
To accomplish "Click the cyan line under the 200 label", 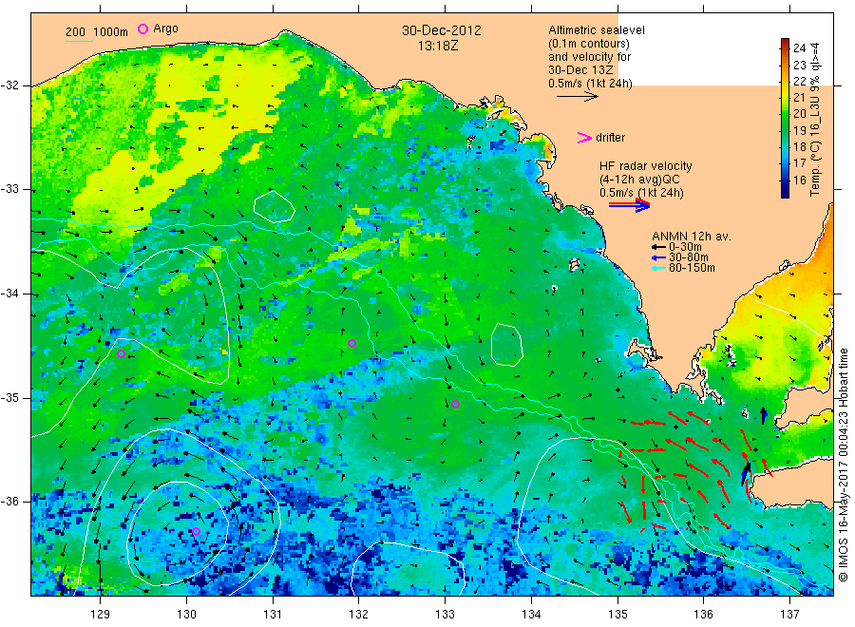I will coord(79,41).
